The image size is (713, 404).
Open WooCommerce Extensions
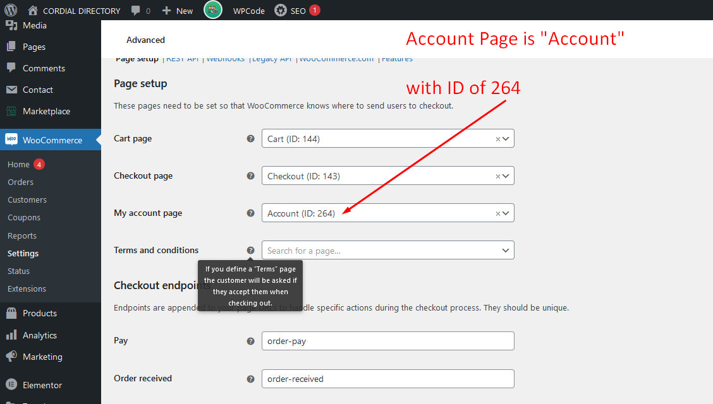click(27, 288)
